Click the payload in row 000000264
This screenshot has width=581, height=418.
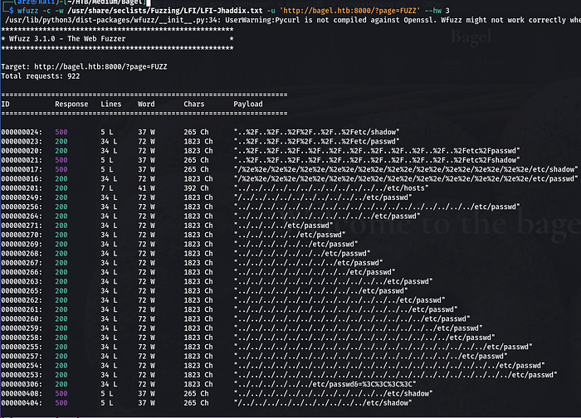327,216
